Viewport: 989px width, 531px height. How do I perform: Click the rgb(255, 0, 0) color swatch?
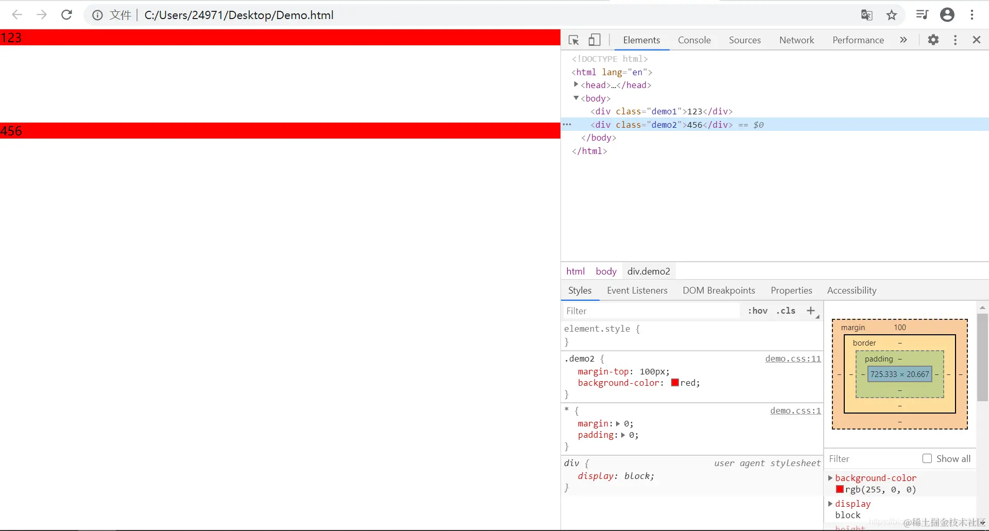tap(840, 489)
